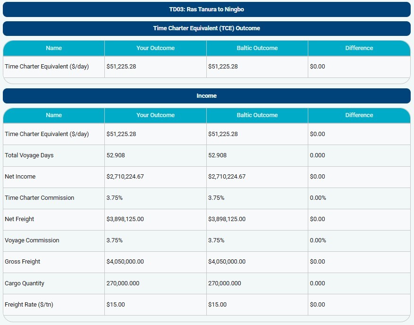Select the "Total Voyage Days" row label
Viewport: 414px width, 325px height.
click(29, 155)
